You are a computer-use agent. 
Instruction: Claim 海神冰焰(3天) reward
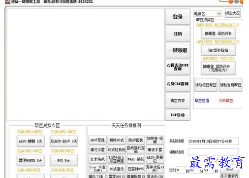click(155, 169)
